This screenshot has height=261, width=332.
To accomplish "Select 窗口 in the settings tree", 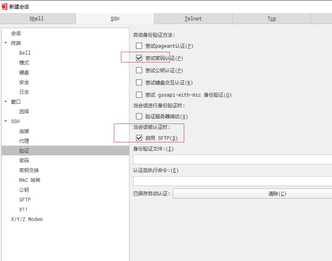I will (x=16, y=102).
